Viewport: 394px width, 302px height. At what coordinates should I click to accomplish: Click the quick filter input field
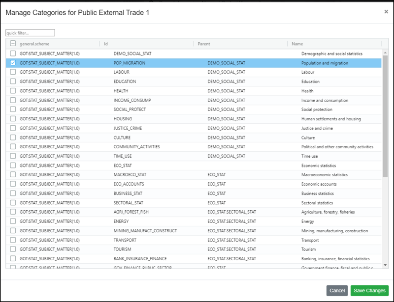pos(30,33)
